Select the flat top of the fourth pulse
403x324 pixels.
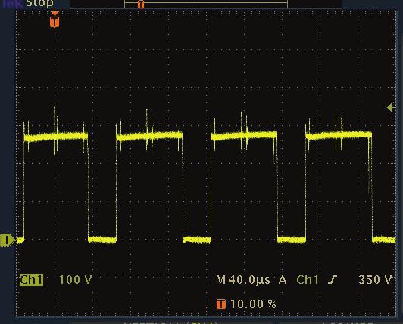pyautogui.click(x=339, y=135)
